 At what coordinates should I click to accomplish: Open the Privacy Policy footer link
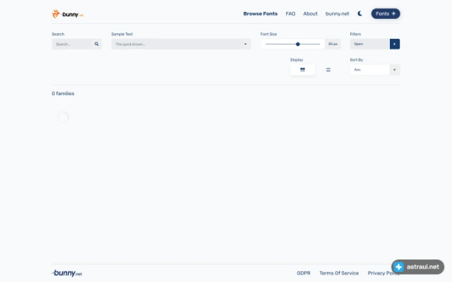(x=383, y=273)
